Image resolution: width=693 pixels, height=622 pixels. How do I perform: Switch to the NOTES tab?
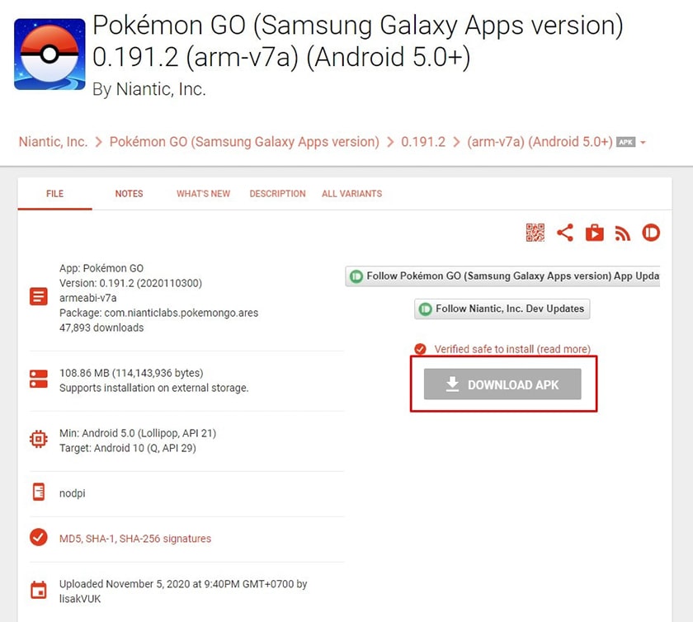(x=129, y=194)
